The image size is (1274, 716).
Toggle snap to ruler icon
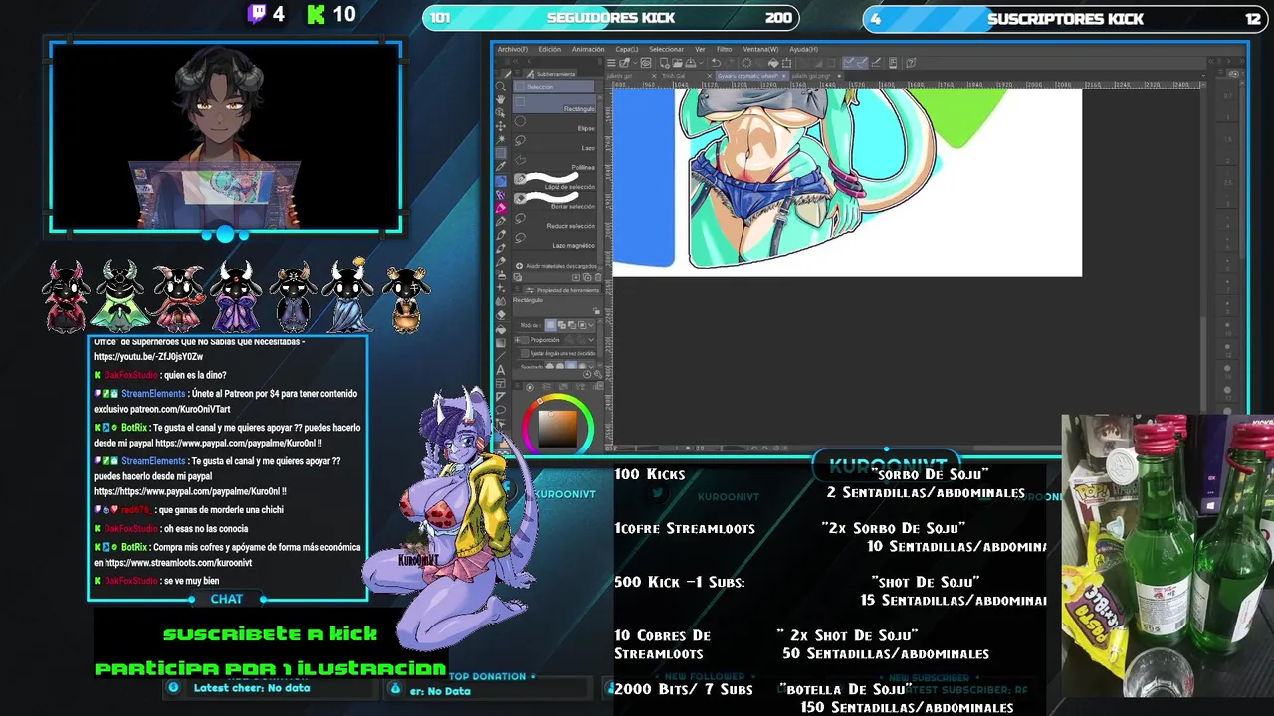click(x=848, y=63)
